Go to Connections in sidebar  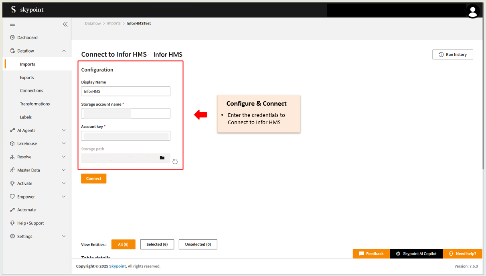coord(31,91)
